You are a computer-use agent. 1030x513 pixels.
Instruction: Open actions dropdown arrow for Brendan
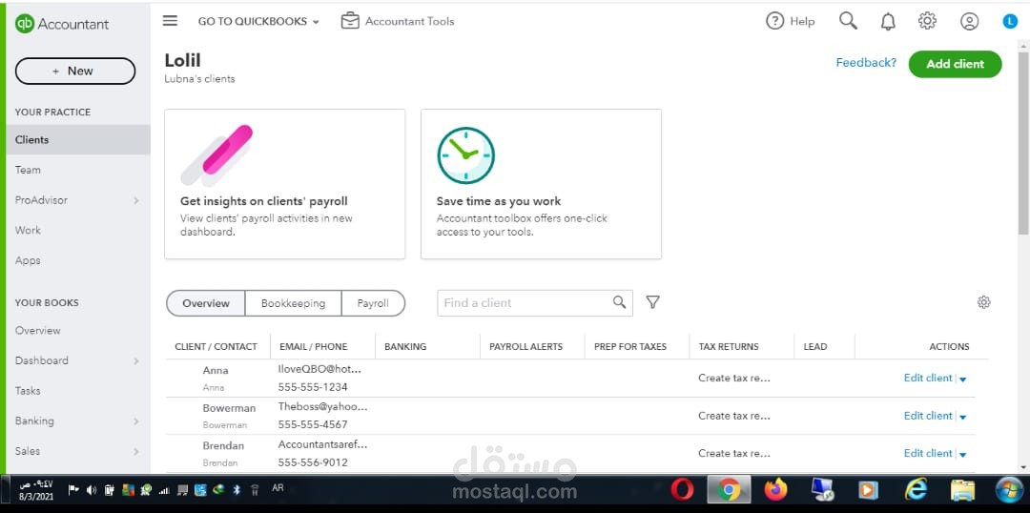(x=963, y=454)
